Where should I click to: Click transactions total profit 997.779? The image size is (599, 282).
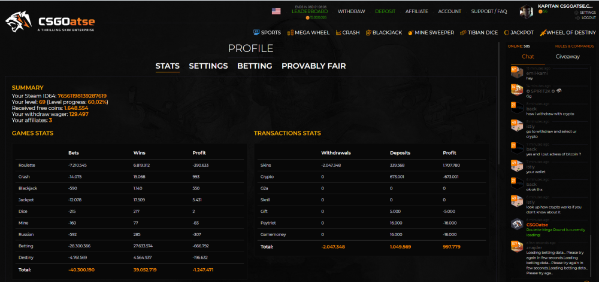(452, 247)
